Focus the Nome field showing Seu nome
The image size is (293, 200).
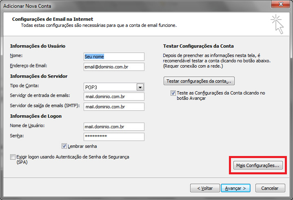[x=113, y=57]
